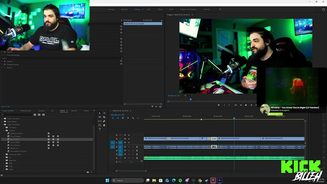Screen dimensions: 327x184
Task: Create new custom bin in Effects panel
Action: pos(88,172)
